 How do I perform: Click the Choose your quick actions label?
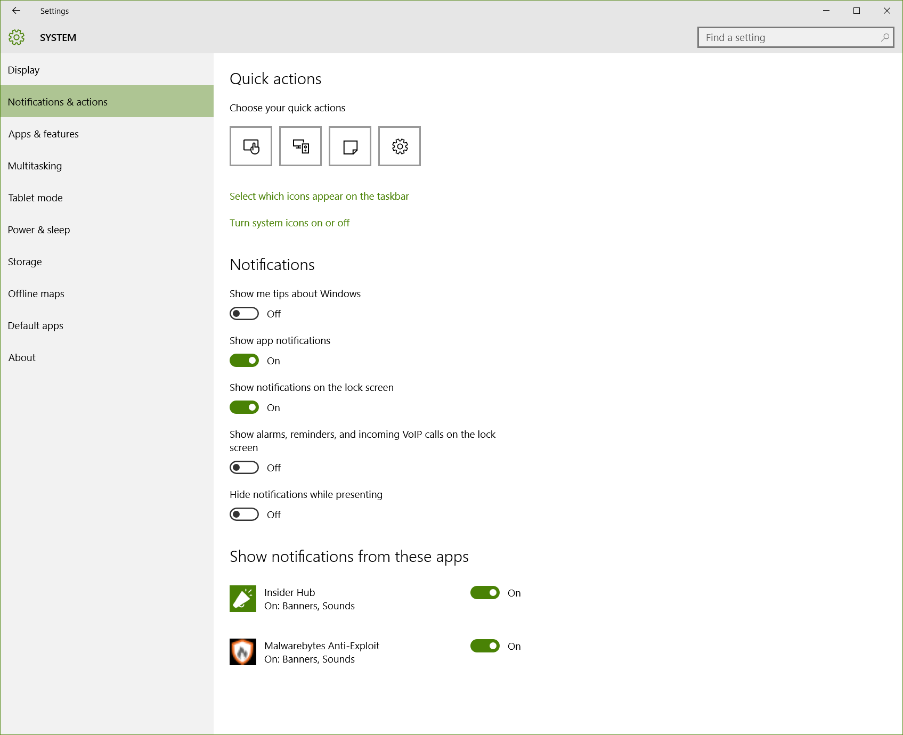[x=287, y=108]
